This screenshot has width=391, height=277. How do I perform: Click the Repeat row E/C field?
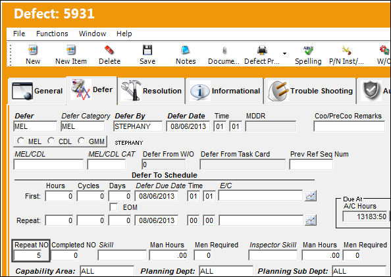click(261, 220)
